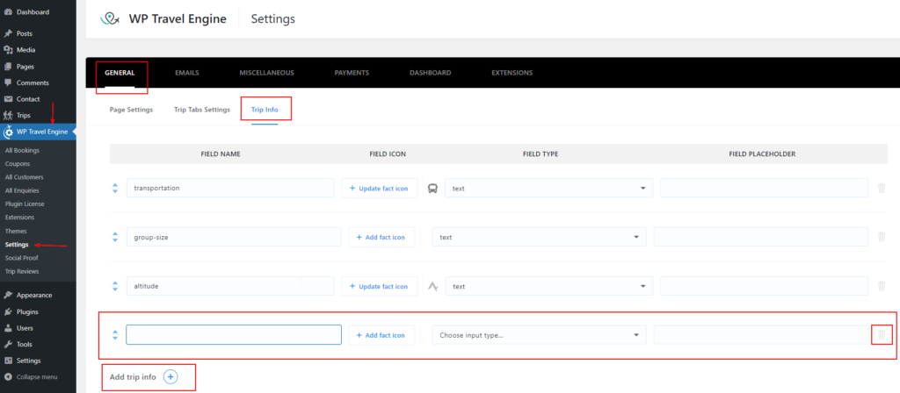900x393 pixels.
Task: Switch to the MISCELLANEOUS tab
Action: pos(267,73)
